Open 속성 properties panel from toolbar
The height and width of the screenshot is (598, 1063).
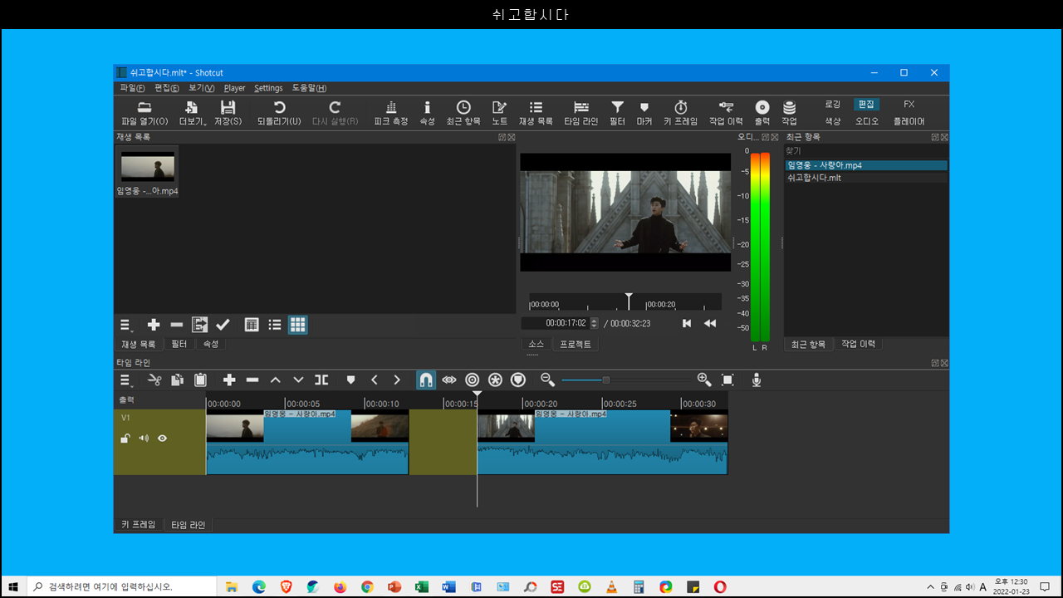[x=427, y=113]
